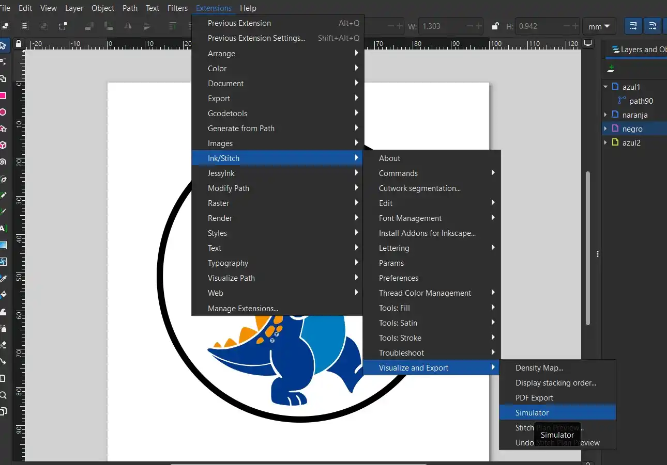Open Ink/Stitch Preferences
Screen dimensions: 667x465
click(x=432, y=278)
